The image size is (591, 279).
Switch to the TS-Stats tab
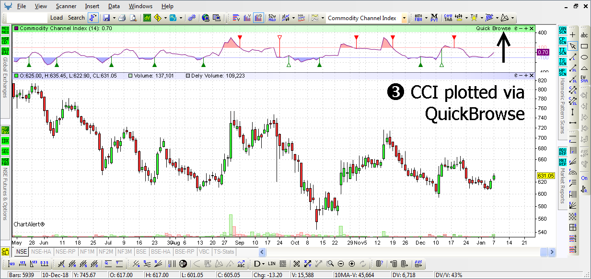[223, 252]
